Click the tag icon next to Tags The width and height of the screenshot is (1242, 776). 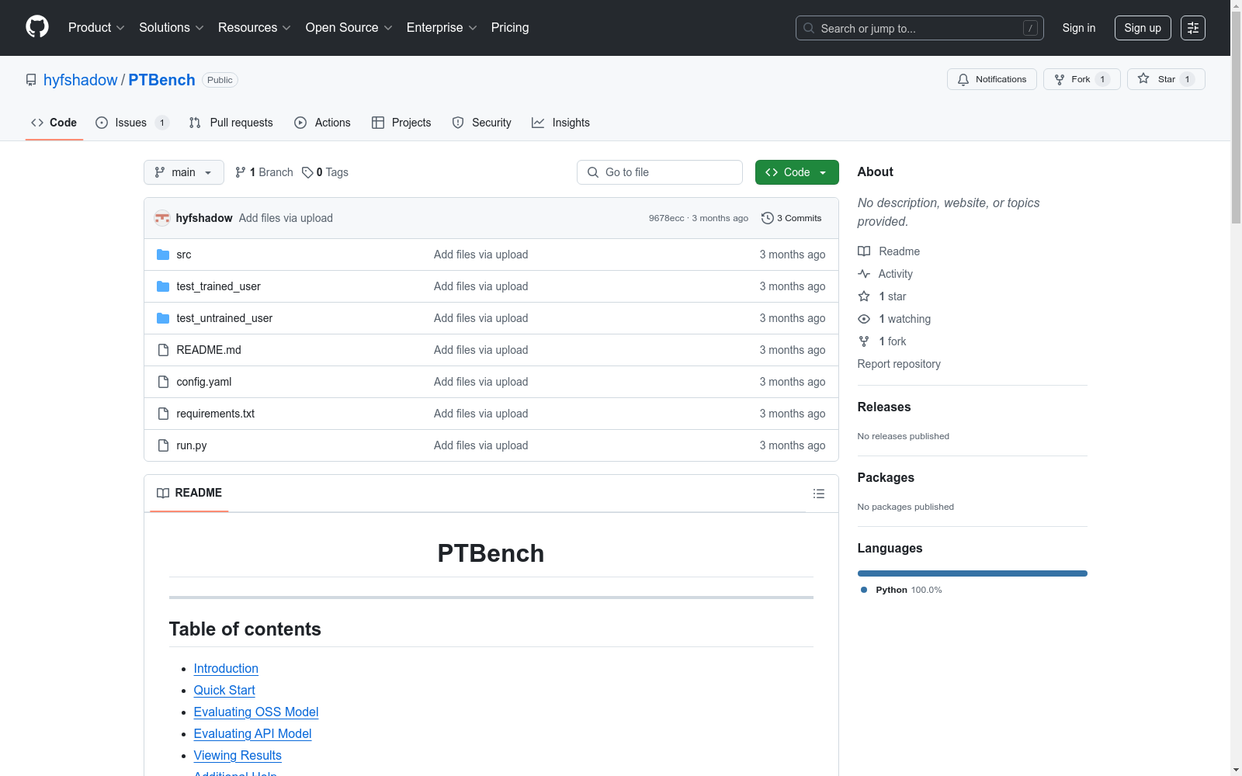(307, 172)
